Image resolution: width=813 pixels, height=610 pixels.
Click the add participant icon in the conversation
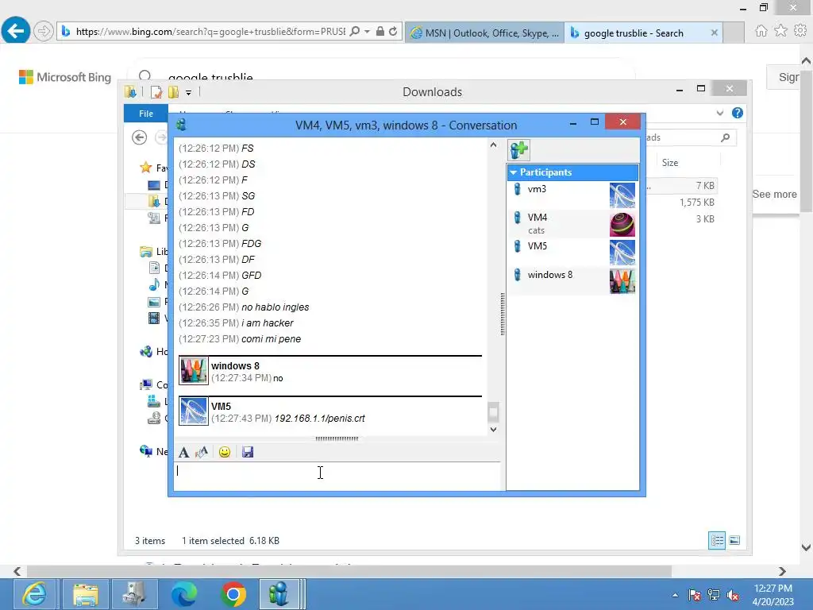coord(519,150)
